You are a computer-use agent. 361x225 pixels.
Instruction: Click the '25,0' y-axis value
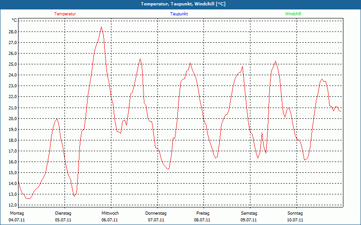pos(13,64)
